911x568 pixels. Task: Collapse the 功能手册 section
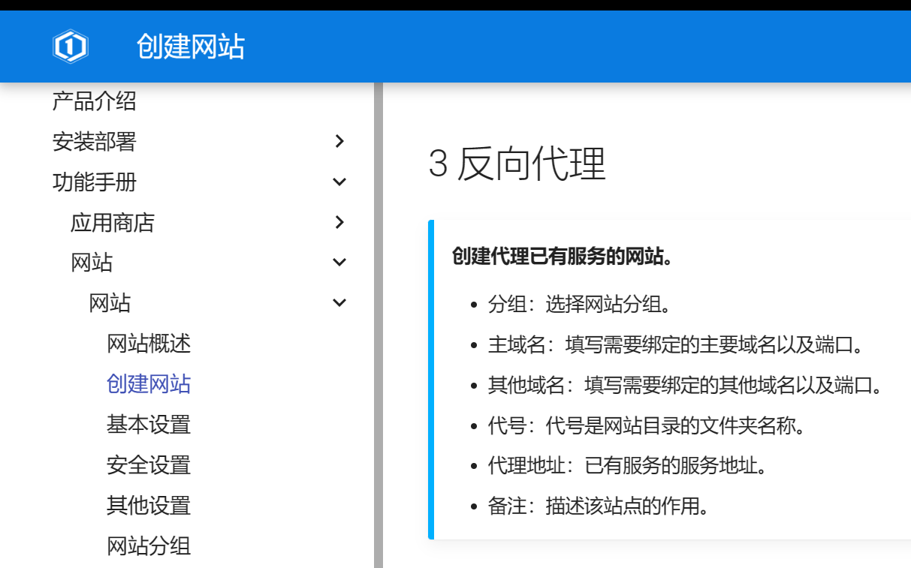339,182
